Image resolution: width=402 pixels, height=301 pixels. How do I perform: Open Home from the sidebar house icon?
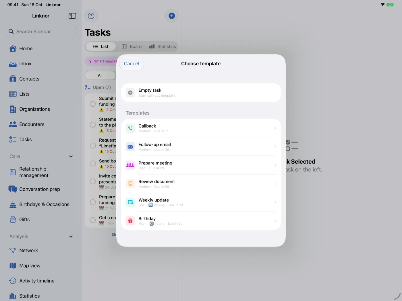point(13,48)
